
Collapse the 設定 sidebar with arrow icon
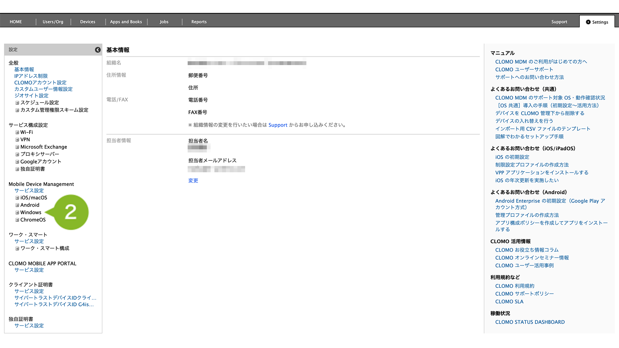(x=98, y=50)
